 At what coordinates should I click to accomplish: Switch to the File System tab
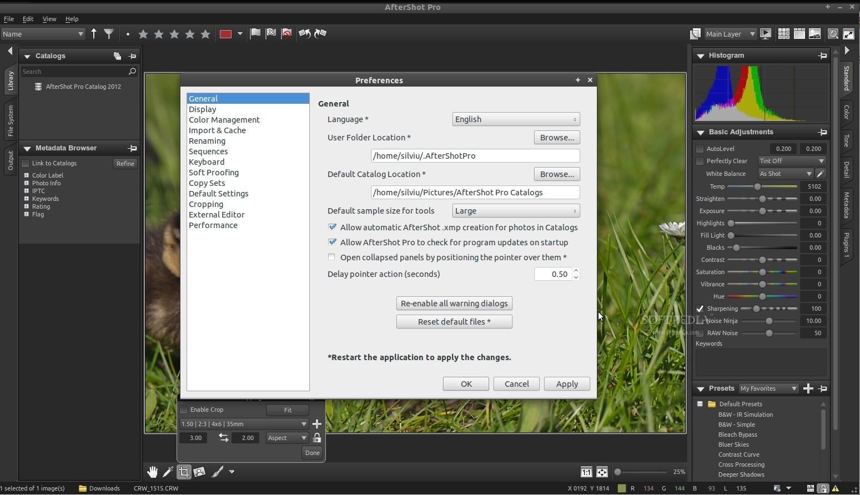tap(11, 121)
